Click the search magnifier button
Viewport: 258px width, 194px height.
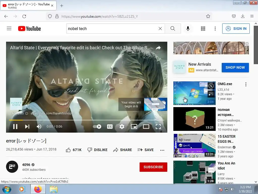click(x=173, y=29)
